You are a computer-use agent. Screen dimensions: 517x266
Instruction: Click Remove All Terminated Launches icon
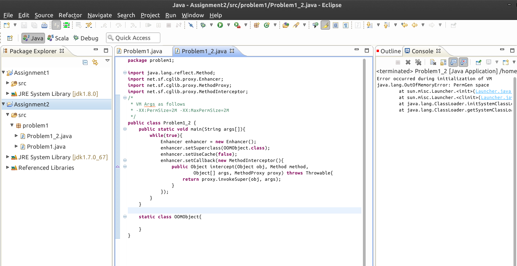click(x=418, y=62)
